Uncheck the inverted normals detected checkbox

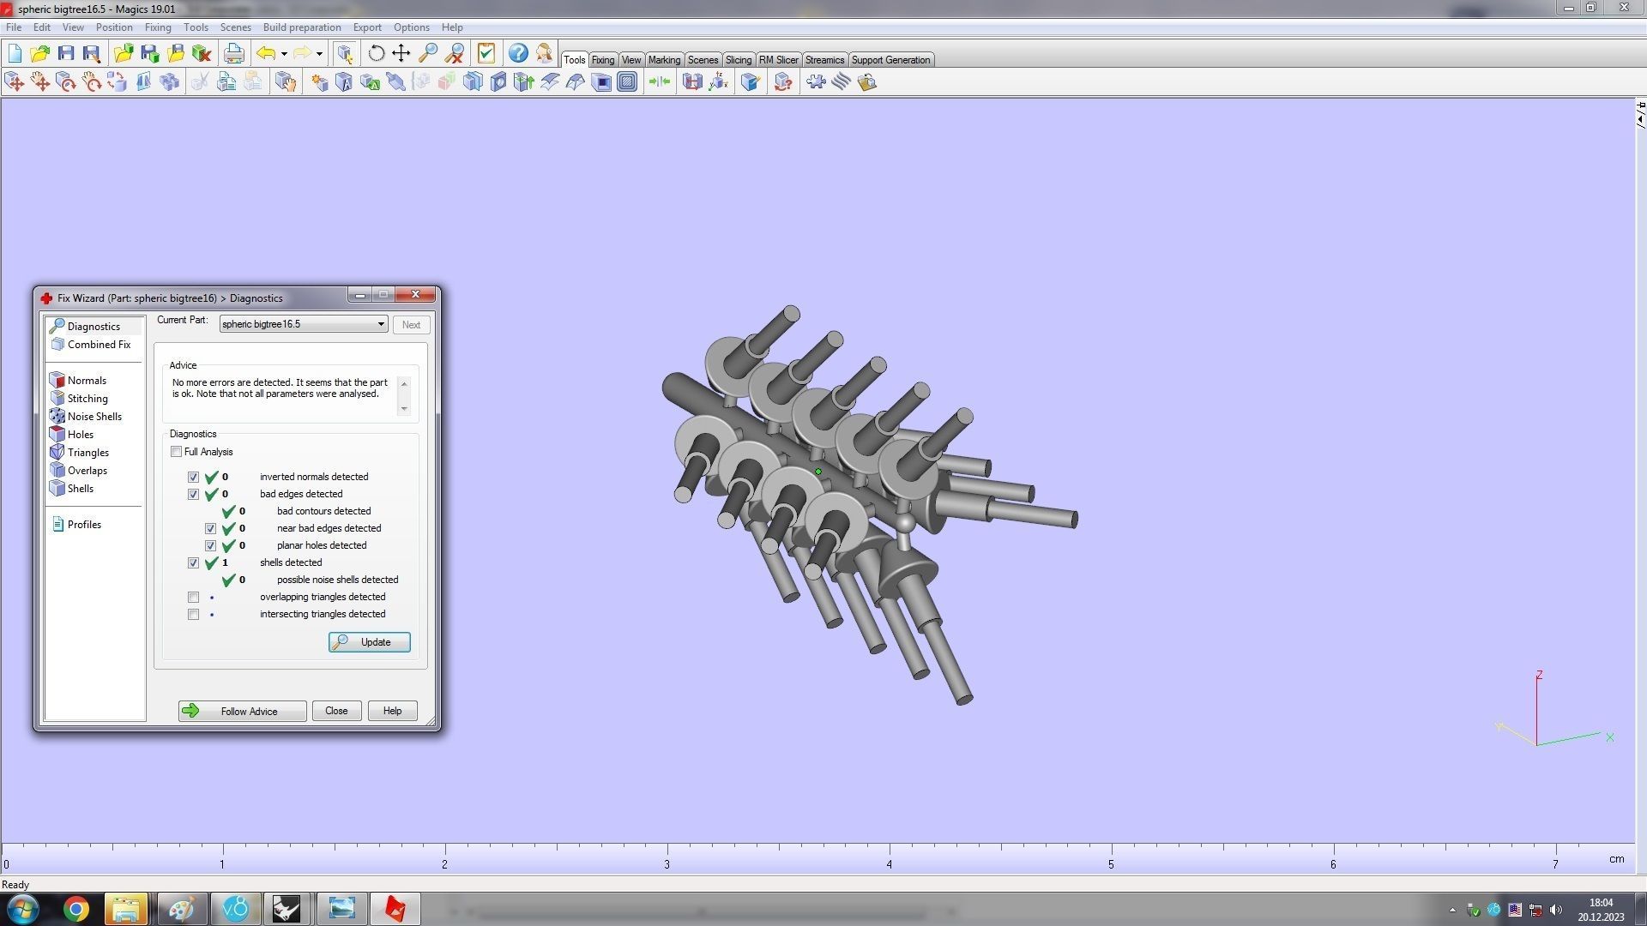pyautogui.click(x=193, y=478)
